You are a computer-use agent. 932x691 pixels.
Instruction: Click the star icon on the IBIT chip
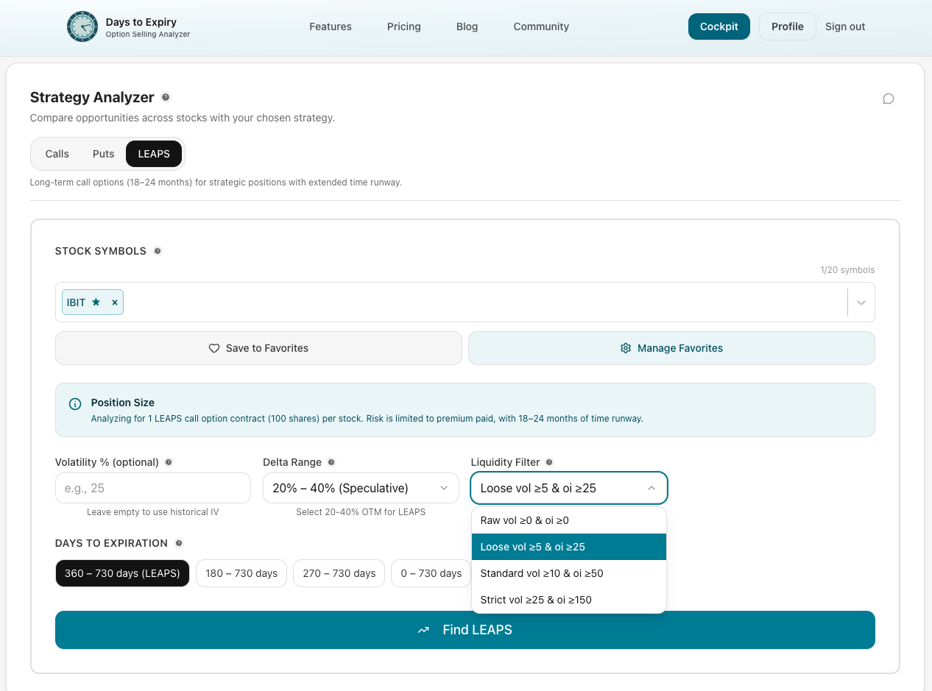[97, 302]
